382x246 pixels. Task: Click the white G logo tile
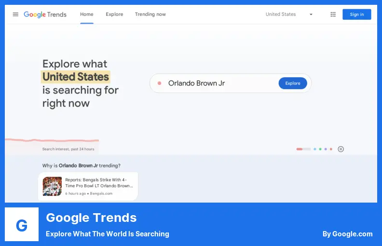tap(22, 224)
